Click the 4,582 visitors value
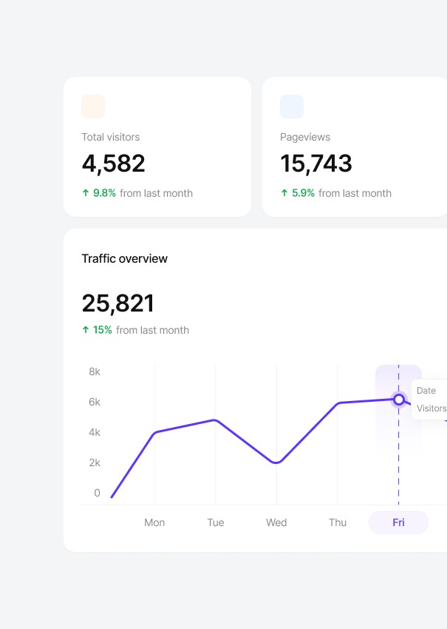This screenshot has width=447, height=629. 113,164
